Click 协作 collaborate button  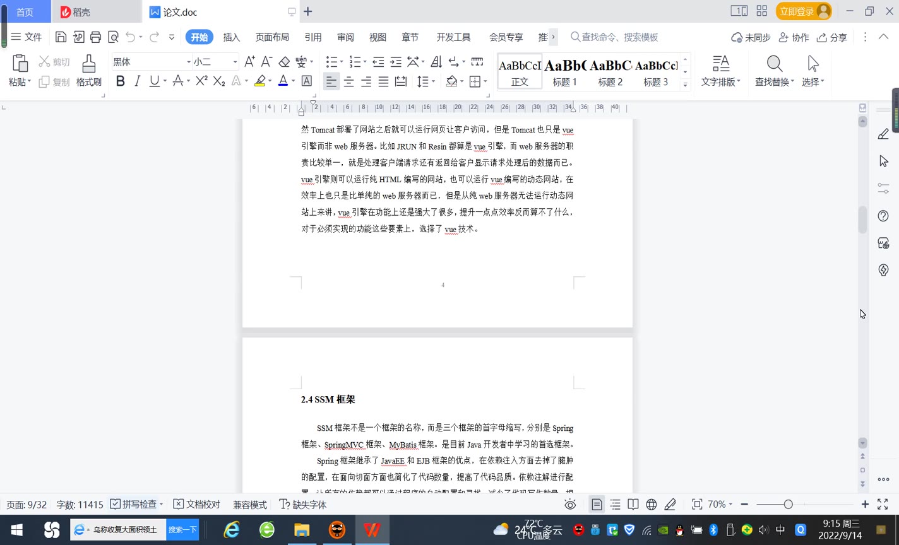794,37
